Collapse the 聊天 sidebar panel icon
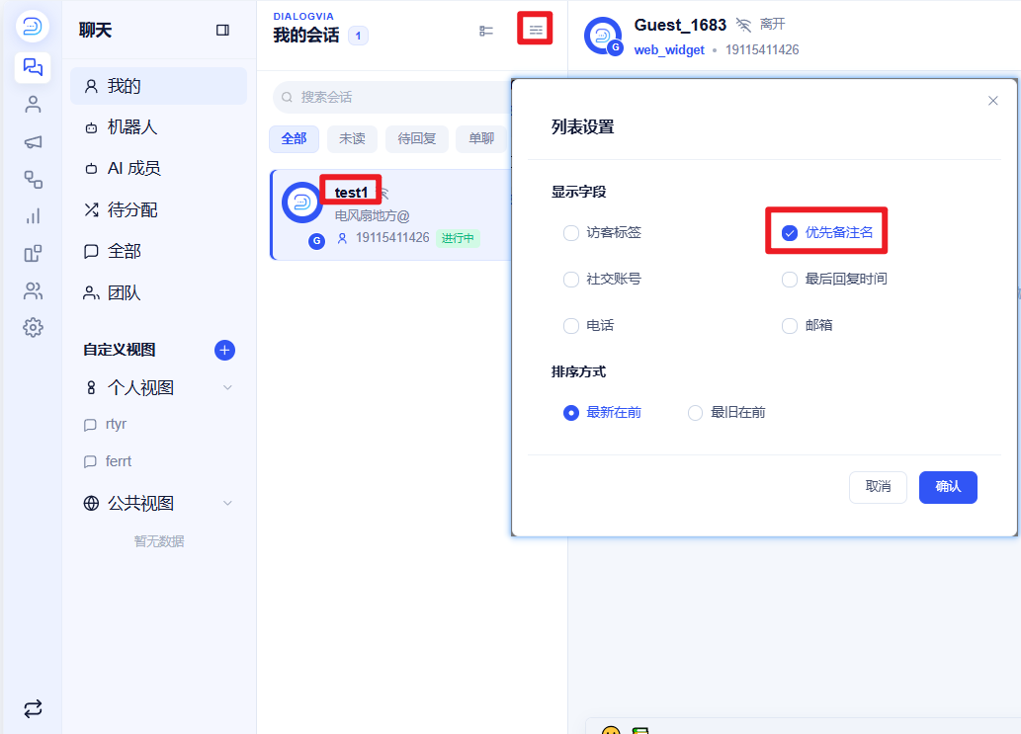The height and width of the screenshot is (734, 1021). click(x=222, y=30)
